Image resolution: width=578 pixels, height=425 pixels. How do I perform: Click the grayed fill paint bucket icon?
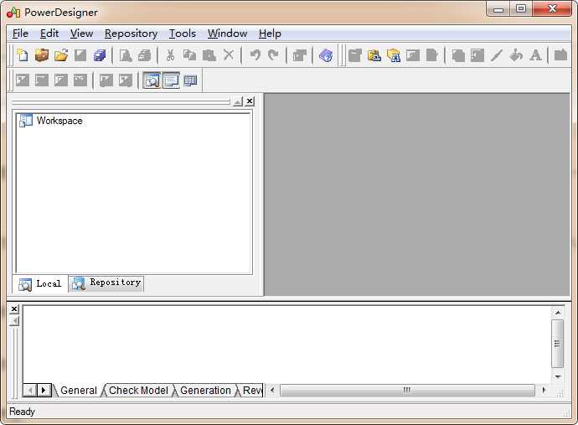click(x=516, y=55)
